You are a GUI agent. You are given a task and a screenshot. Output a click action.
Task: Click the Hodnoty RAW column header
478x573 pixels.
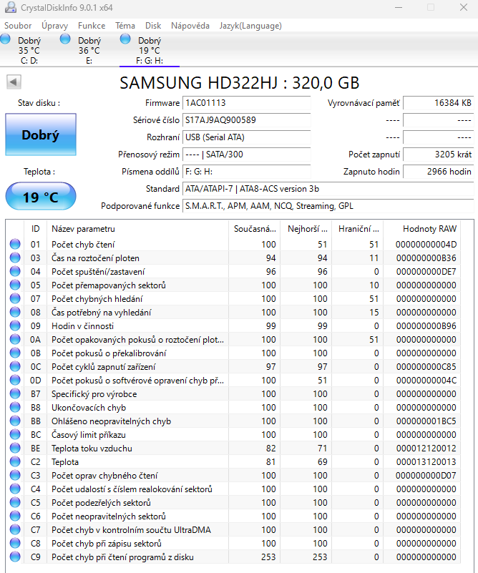click(429, 229)
